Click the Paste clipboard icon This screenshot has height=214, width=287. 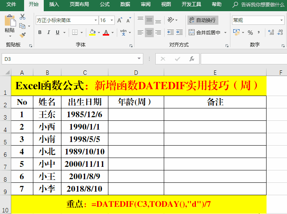point(10,20)
